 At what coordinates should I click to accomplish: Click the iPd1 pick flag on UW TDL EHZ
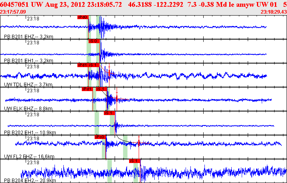pyautogui.click(x=83, y=65)
